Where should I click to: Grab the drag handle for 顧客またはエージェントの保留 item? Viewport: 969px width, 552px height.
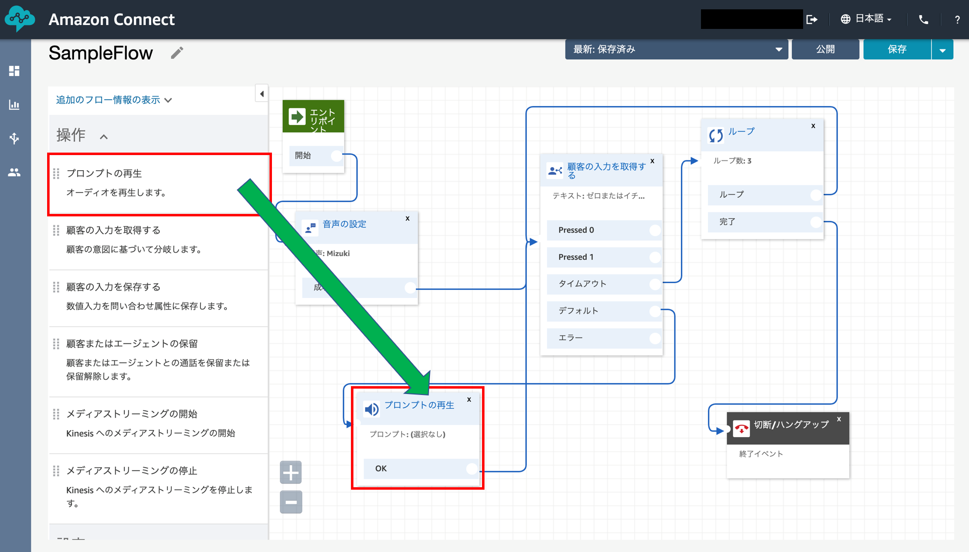click(x=56, y=344)
